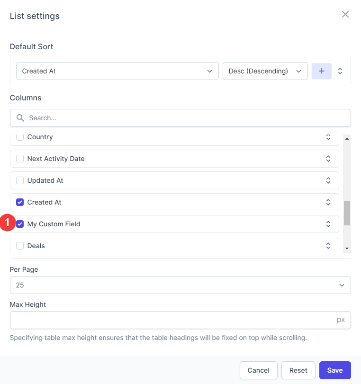Close the List settings dialog with the X
The image size is (361, 384).
tap(345, 14)
